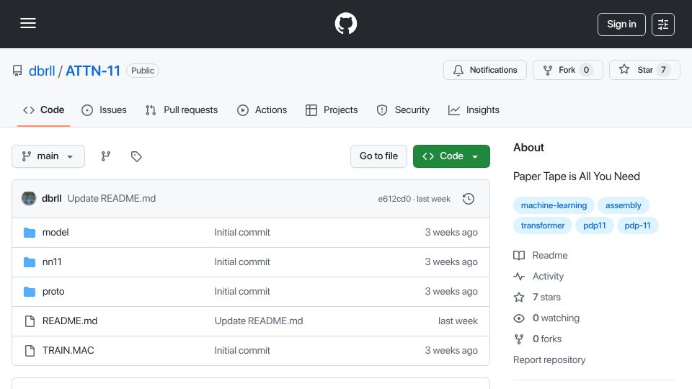This screenshot has width=692, height=389.
Task: Open the hamburger navigation menu
Action: (x=28, y=23)
